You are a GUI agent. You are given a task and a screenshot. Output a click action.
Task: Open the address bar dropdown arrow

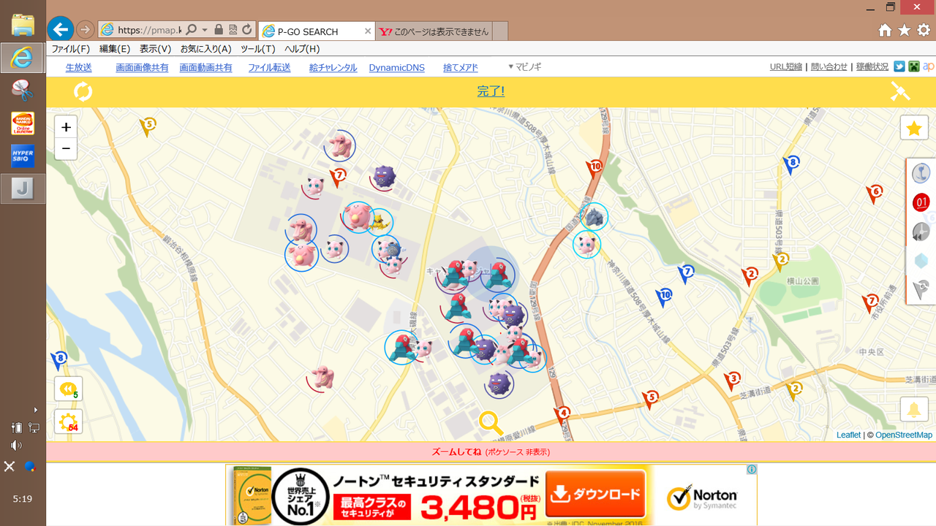tap(205, 30)
